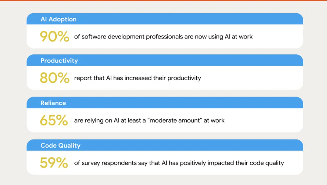
Task: Select the "Code Quality" card heading
Action: click(x=60, y=145)
